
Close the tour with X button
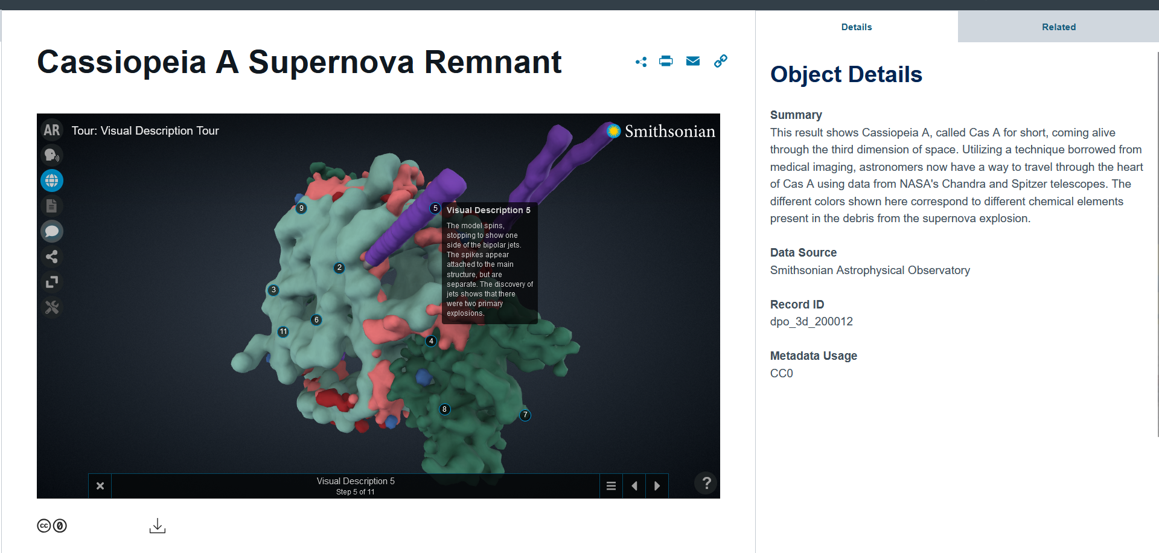(x=100, y=486)
